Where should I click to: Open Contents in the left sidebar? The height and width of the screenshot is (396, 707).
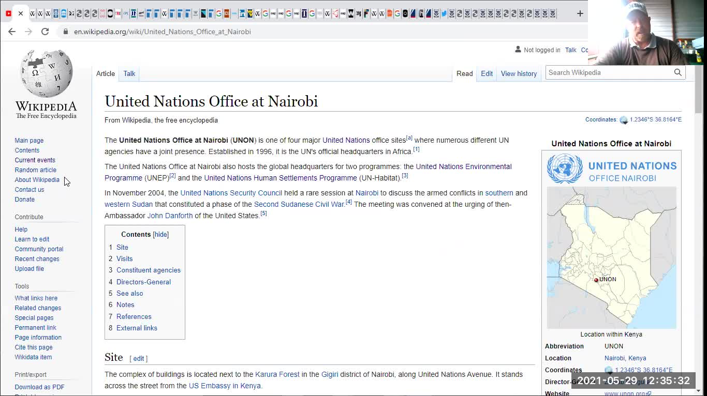coord(27,150)
